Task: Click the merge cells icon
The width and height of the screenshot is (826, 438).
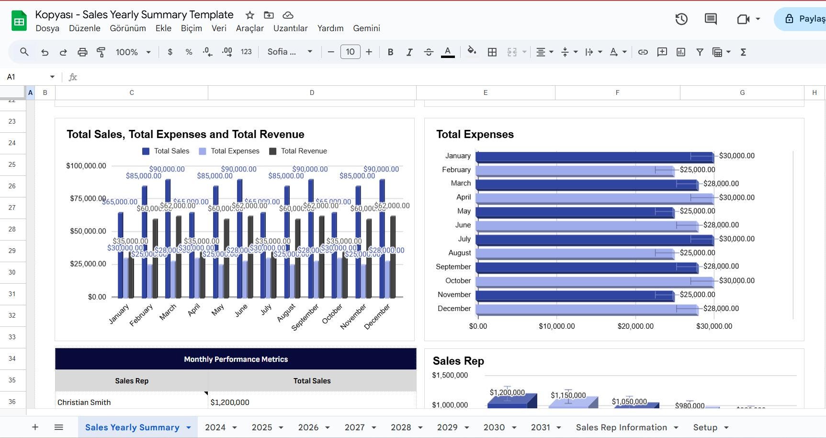Action: [x=512, y=52]
